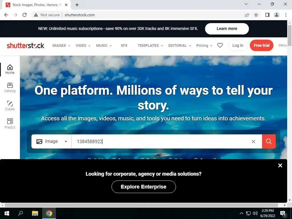Screen dimensions: 292x219
Task: Expand the TEMPLATES menu
Action: click(x=150, y=45)
